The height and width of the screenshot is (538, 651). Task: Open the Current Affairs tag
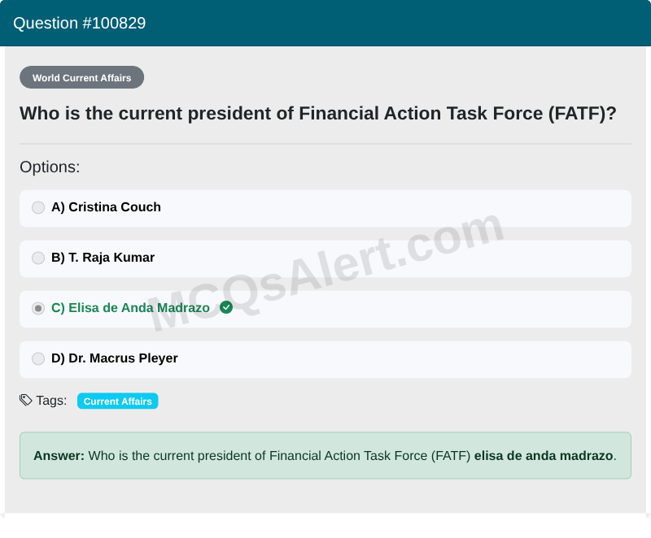tap(117, 401)
